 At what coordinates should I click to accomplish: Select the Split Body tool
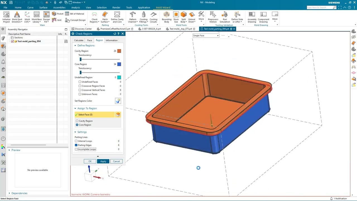[x=184, y=17]
